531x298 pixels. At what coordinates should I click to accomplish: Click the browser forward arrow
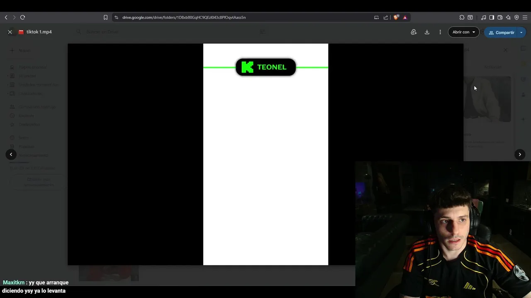click(14, 17)
